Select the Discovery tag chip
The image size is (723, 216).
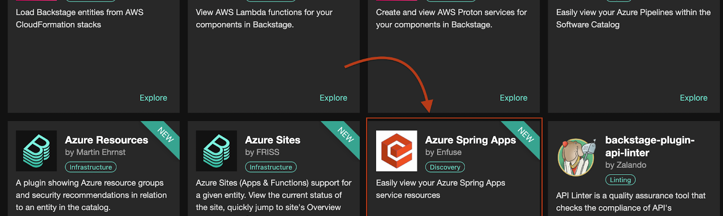click(x=445, y=167)
